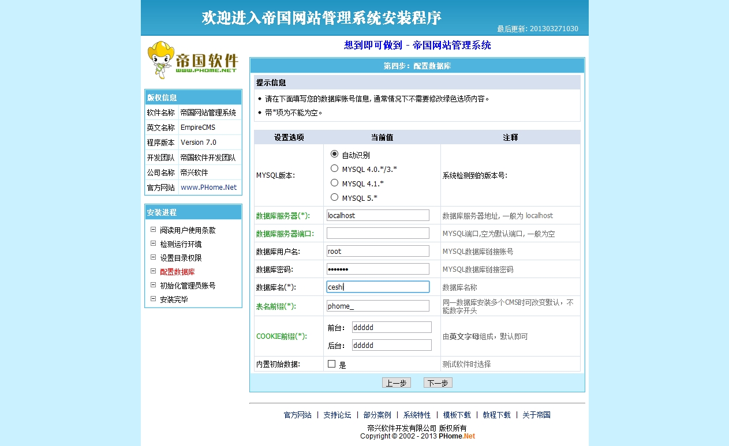Click the box icon beside 配置数据库
Viewport: 729px width, 446px height.
click(x=154, y=271)
